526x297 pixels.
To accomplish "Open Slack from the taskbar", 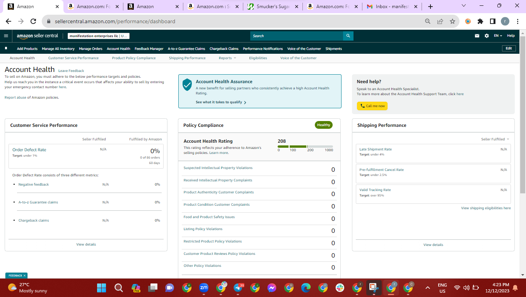I will tap(340, 288).
